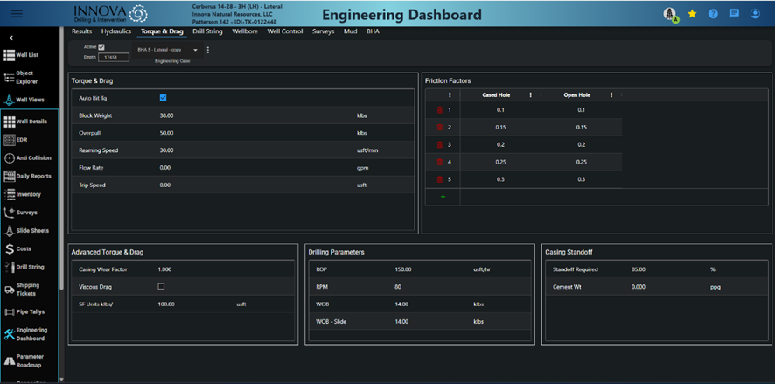Screen dimensions: 775x384
Task: Toggle the Active checkbox
Action: [x=101, y=47]
